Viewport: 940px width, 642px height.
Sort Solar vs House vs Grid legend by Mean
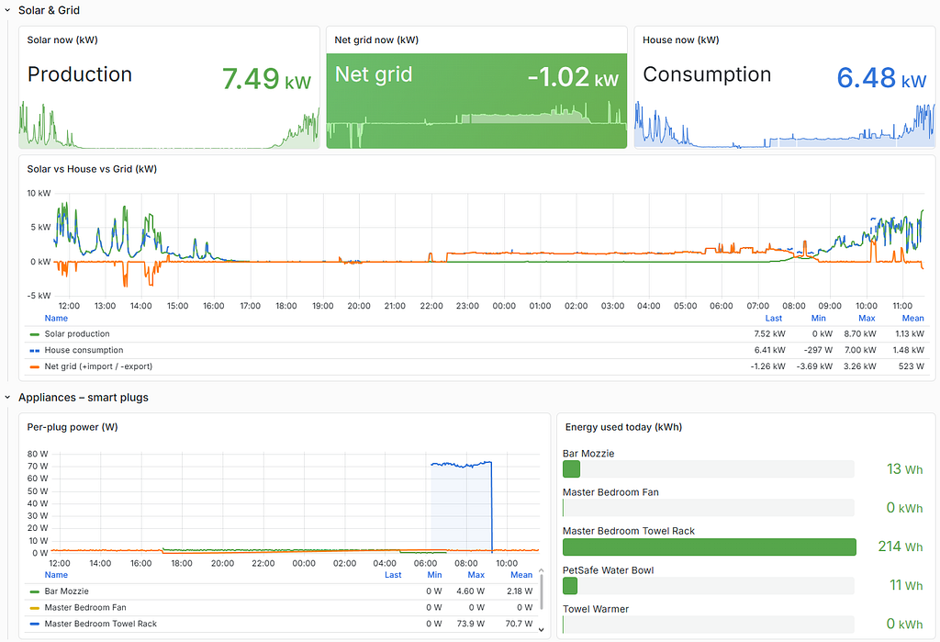pyautogui.click(x=913, y=319)
